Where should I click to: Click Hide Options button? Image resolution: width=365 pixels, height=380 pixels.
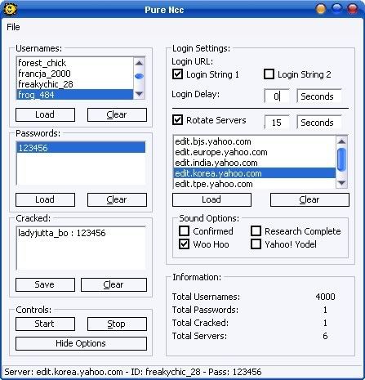(81, 343)
